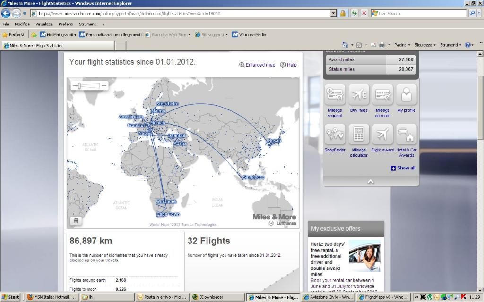The image size is (484, 302).
Task: Open the Preferiti favorites star button
Action: coord(13,34)
